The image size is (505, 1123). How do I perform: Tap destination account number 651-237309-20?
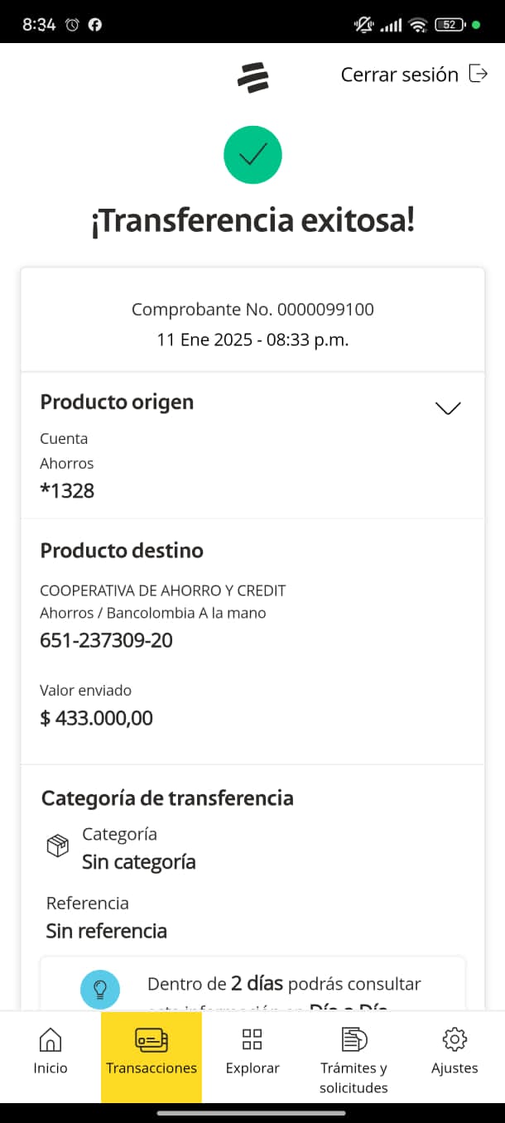107,640
